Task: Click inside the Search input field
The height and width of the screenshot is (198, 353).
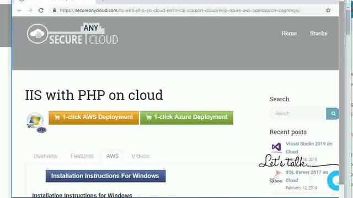Action: (298, 114)
